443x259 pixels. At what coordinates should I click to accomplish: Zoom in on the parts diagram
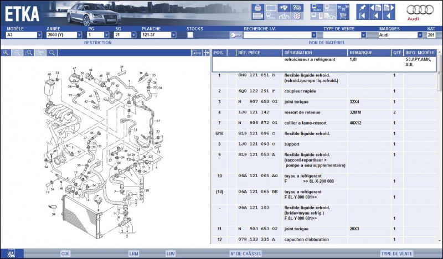click(x=6, y=53)
